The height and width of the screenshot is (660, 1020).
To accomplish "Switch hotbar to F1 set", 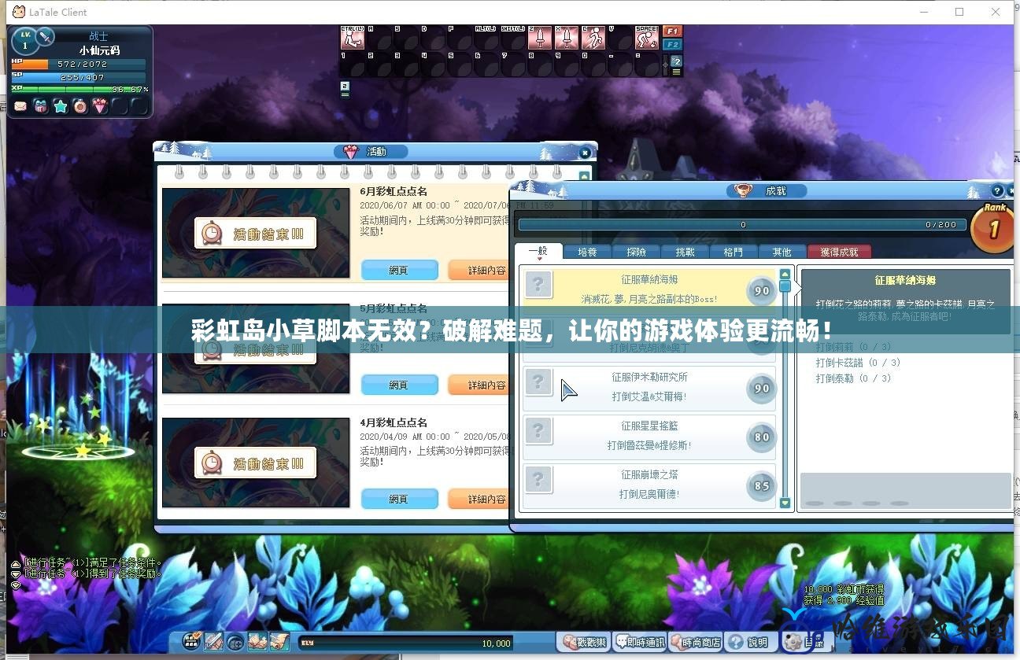I will 672,31.
